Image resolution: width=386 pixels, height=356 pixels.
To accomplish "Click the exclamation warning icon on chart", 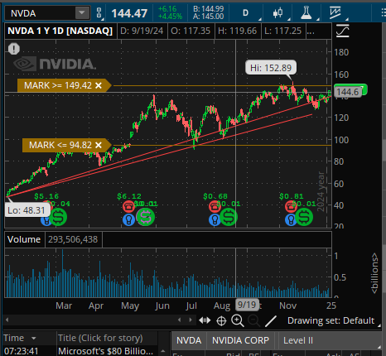I will click(x=14, y=49).
